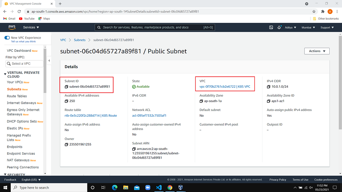Click the Subnets breadcrumb link

tap(79, 40)
